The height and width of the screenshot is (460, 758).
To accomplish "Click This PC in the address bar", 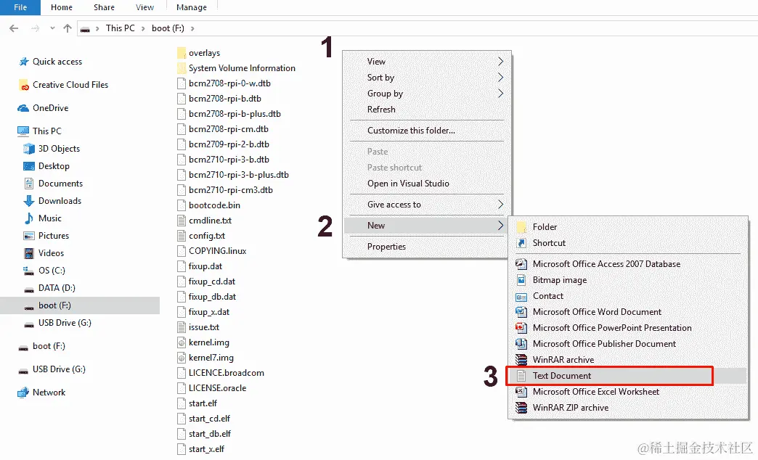I will point(121,28).
